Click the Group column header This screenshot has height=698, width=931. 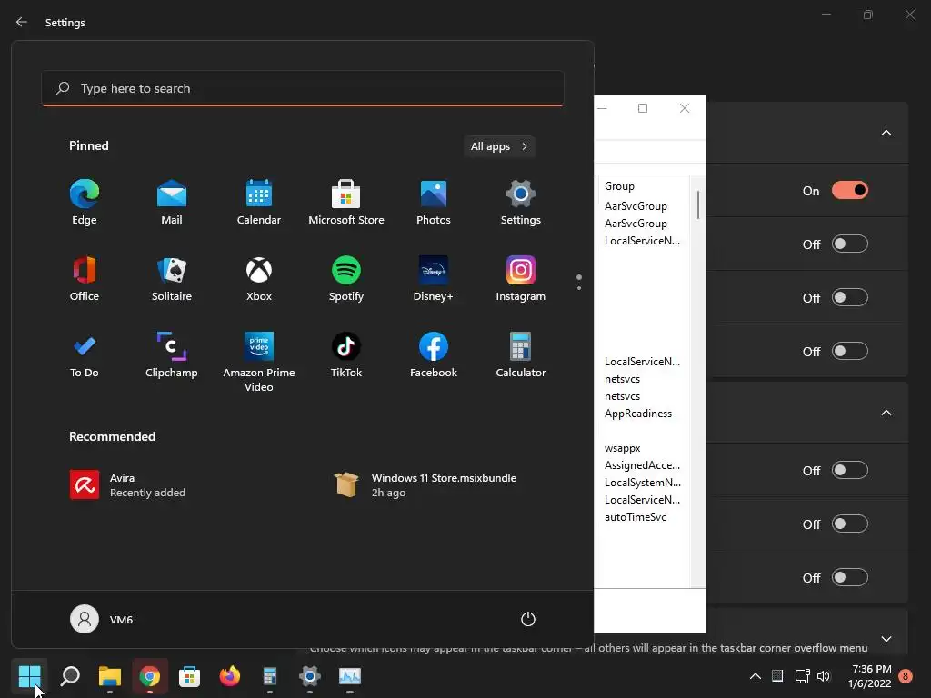(619, 185)
